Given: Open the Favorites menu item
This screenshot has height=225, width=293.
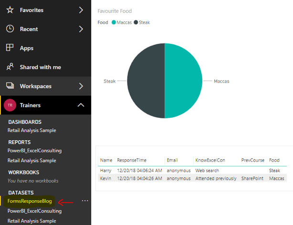Looking at the screenshot, I should point(31,10).
